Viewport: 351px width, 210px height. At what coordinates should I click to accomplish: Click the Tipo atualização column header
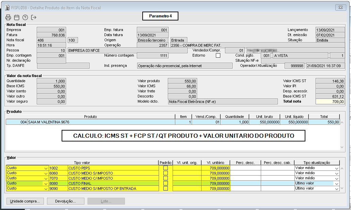[317, 163]
